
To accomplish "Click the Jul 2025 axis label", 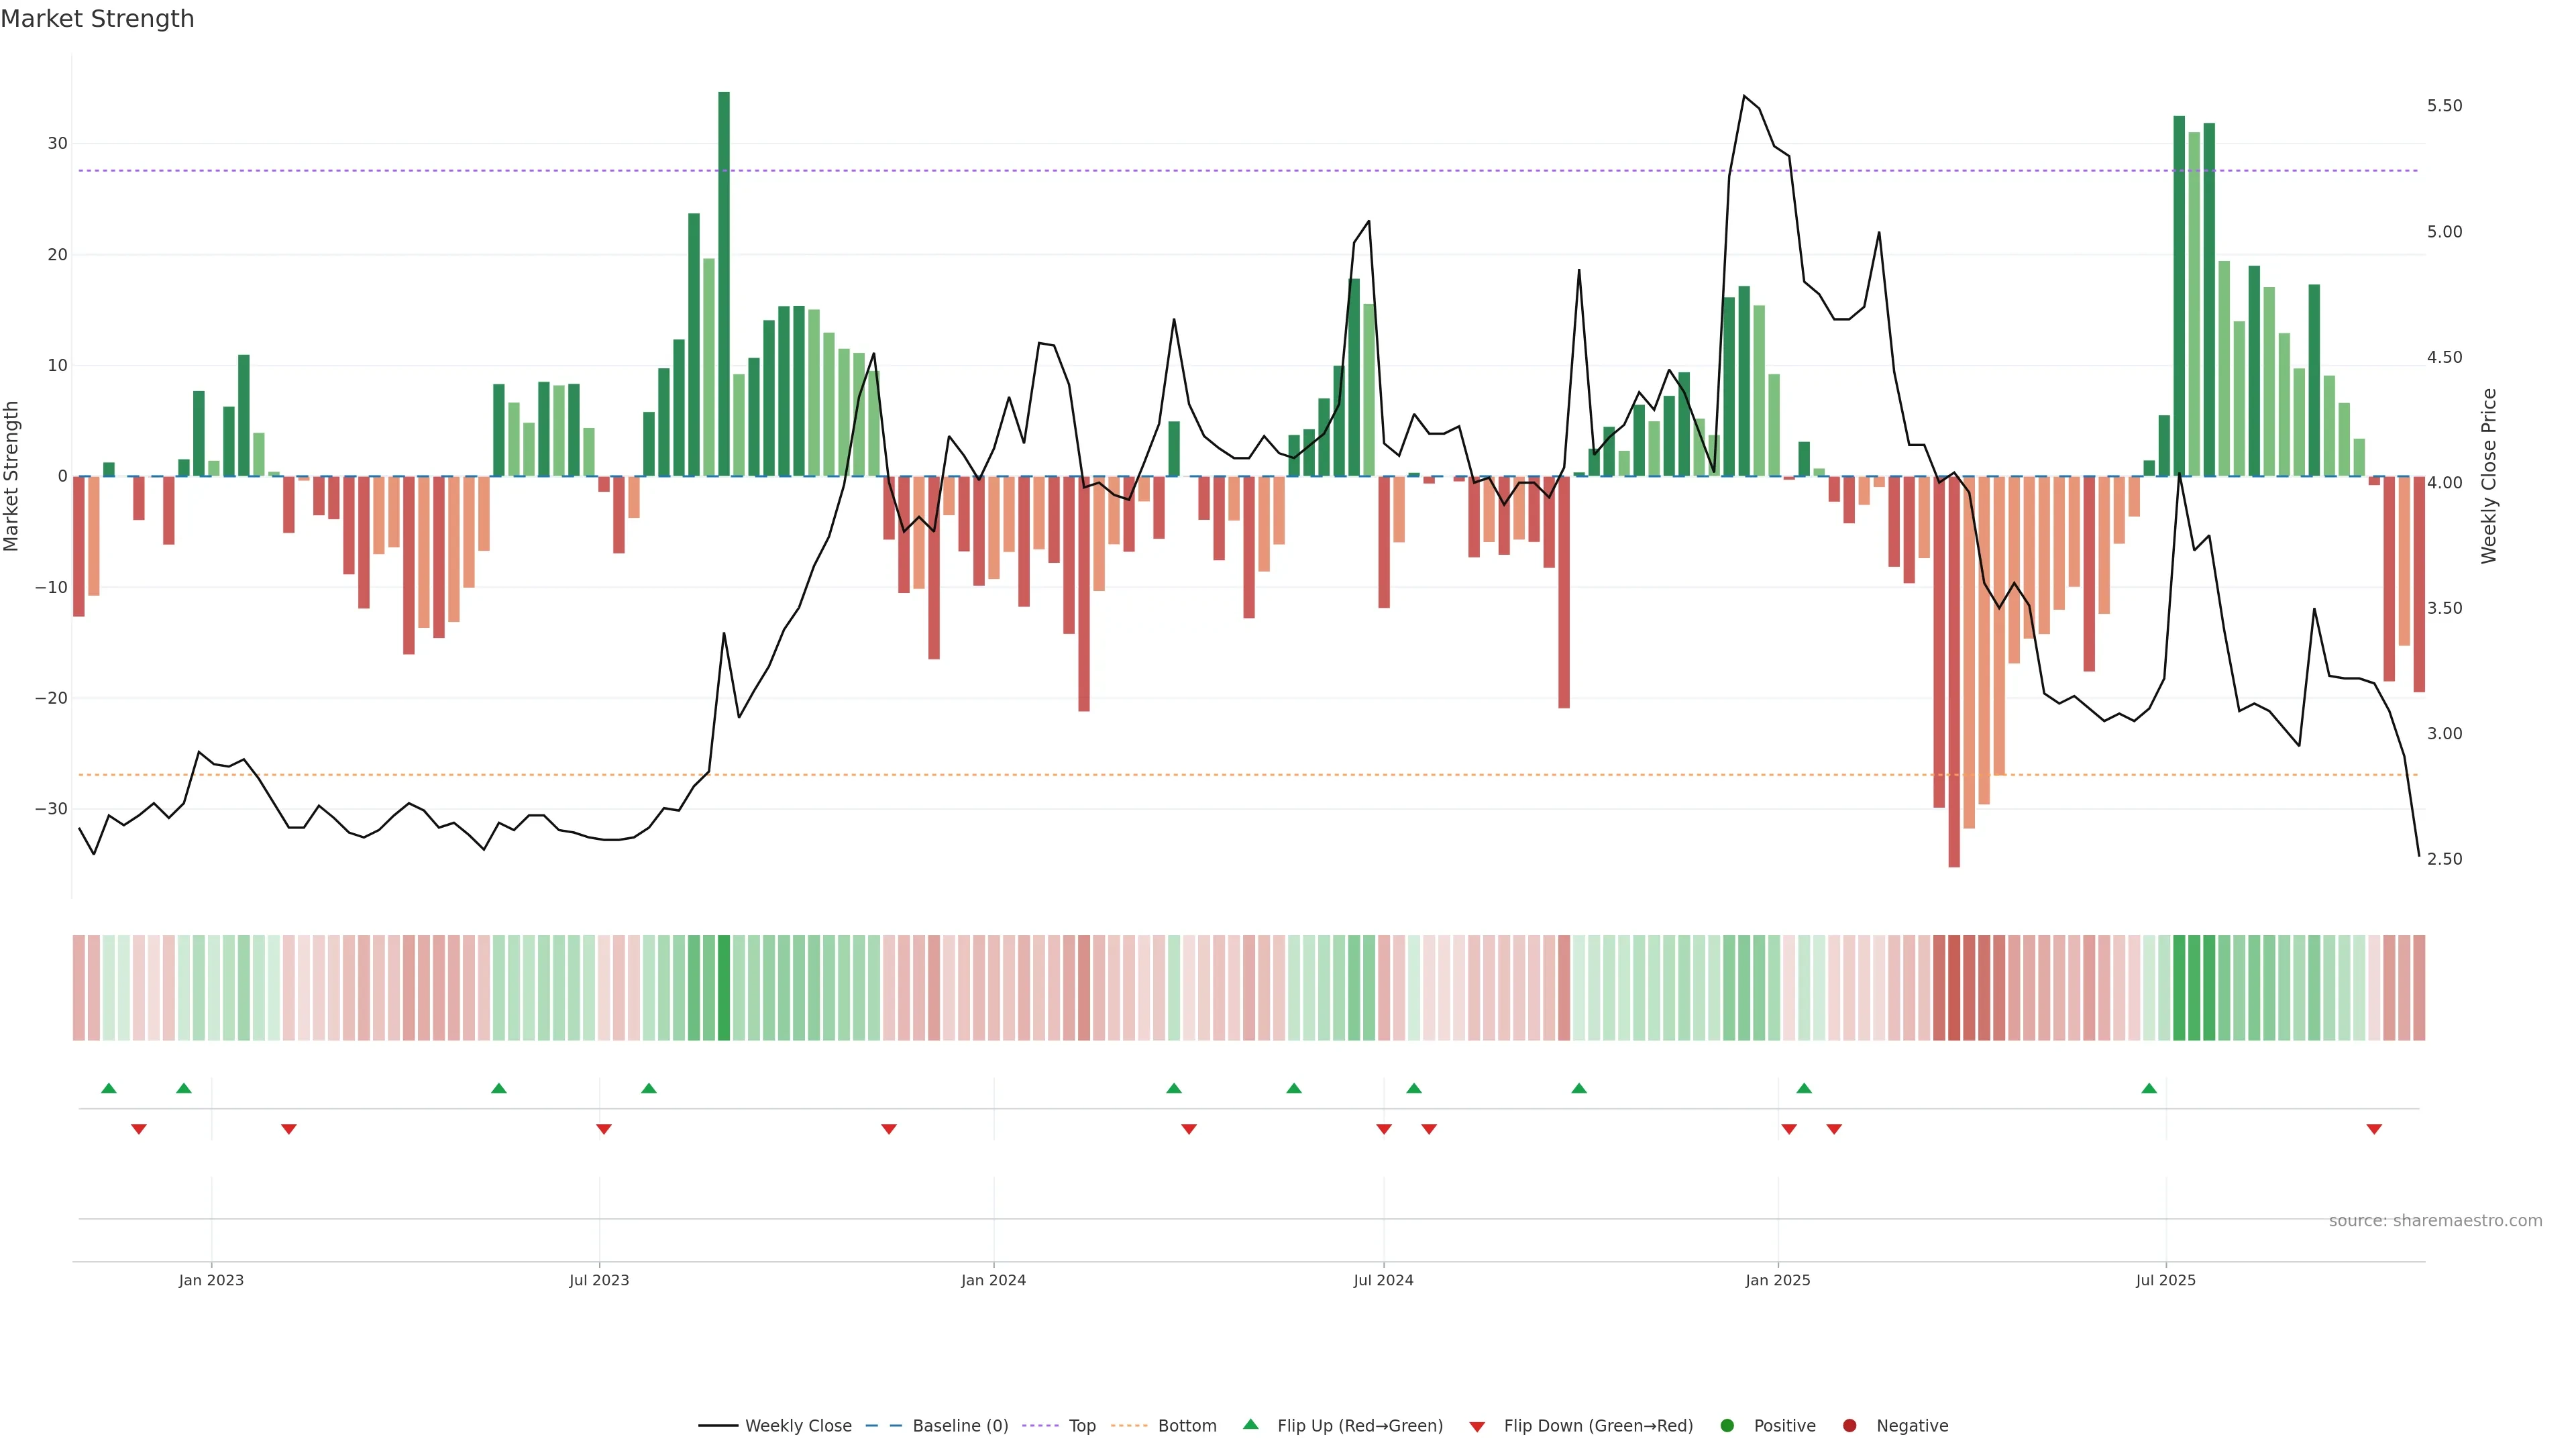I will (2165, 1280).
